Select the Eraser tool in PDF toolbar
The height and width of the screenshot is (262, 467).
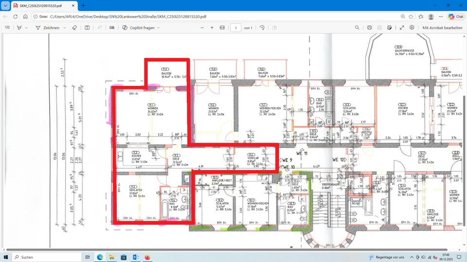click(74, 28)
